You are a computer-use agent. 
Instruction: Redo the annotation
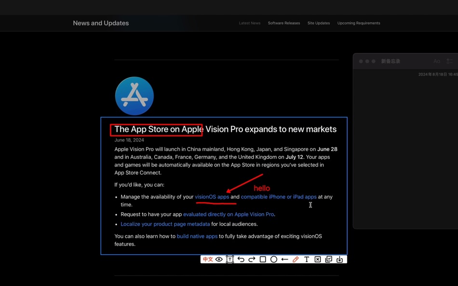point(252,259)
